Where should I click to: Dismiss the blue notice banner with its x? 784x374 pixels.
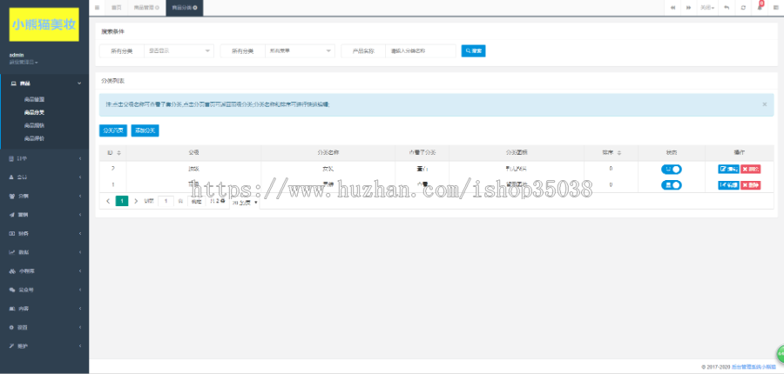pos(765,104)
